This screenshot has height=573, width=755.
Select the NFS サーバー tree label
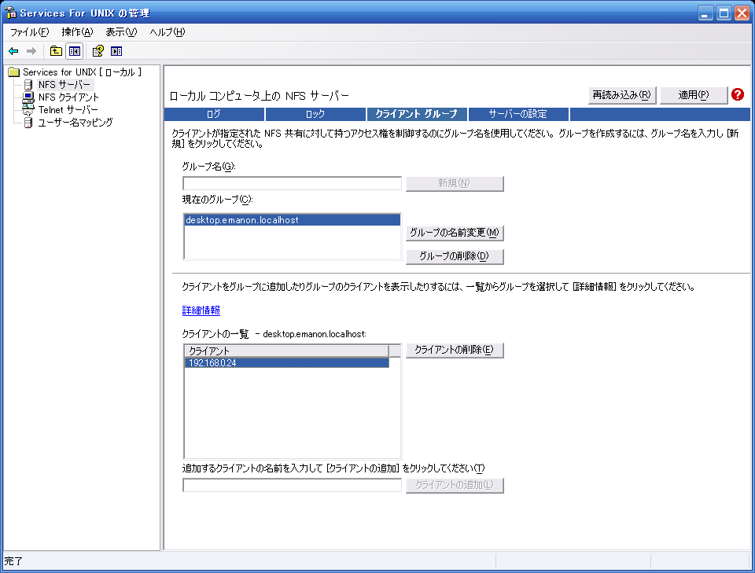tap(64, 85)
